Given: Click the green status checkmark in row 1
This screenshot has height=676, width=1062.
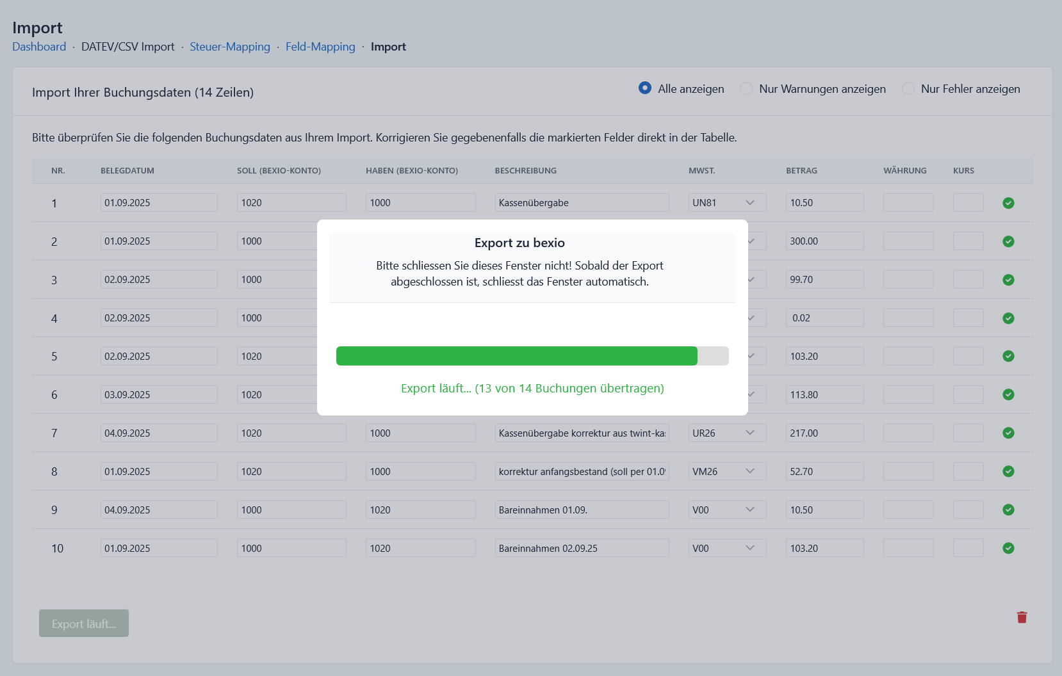Looking at the screenshot, I should tap(1009, 203).
